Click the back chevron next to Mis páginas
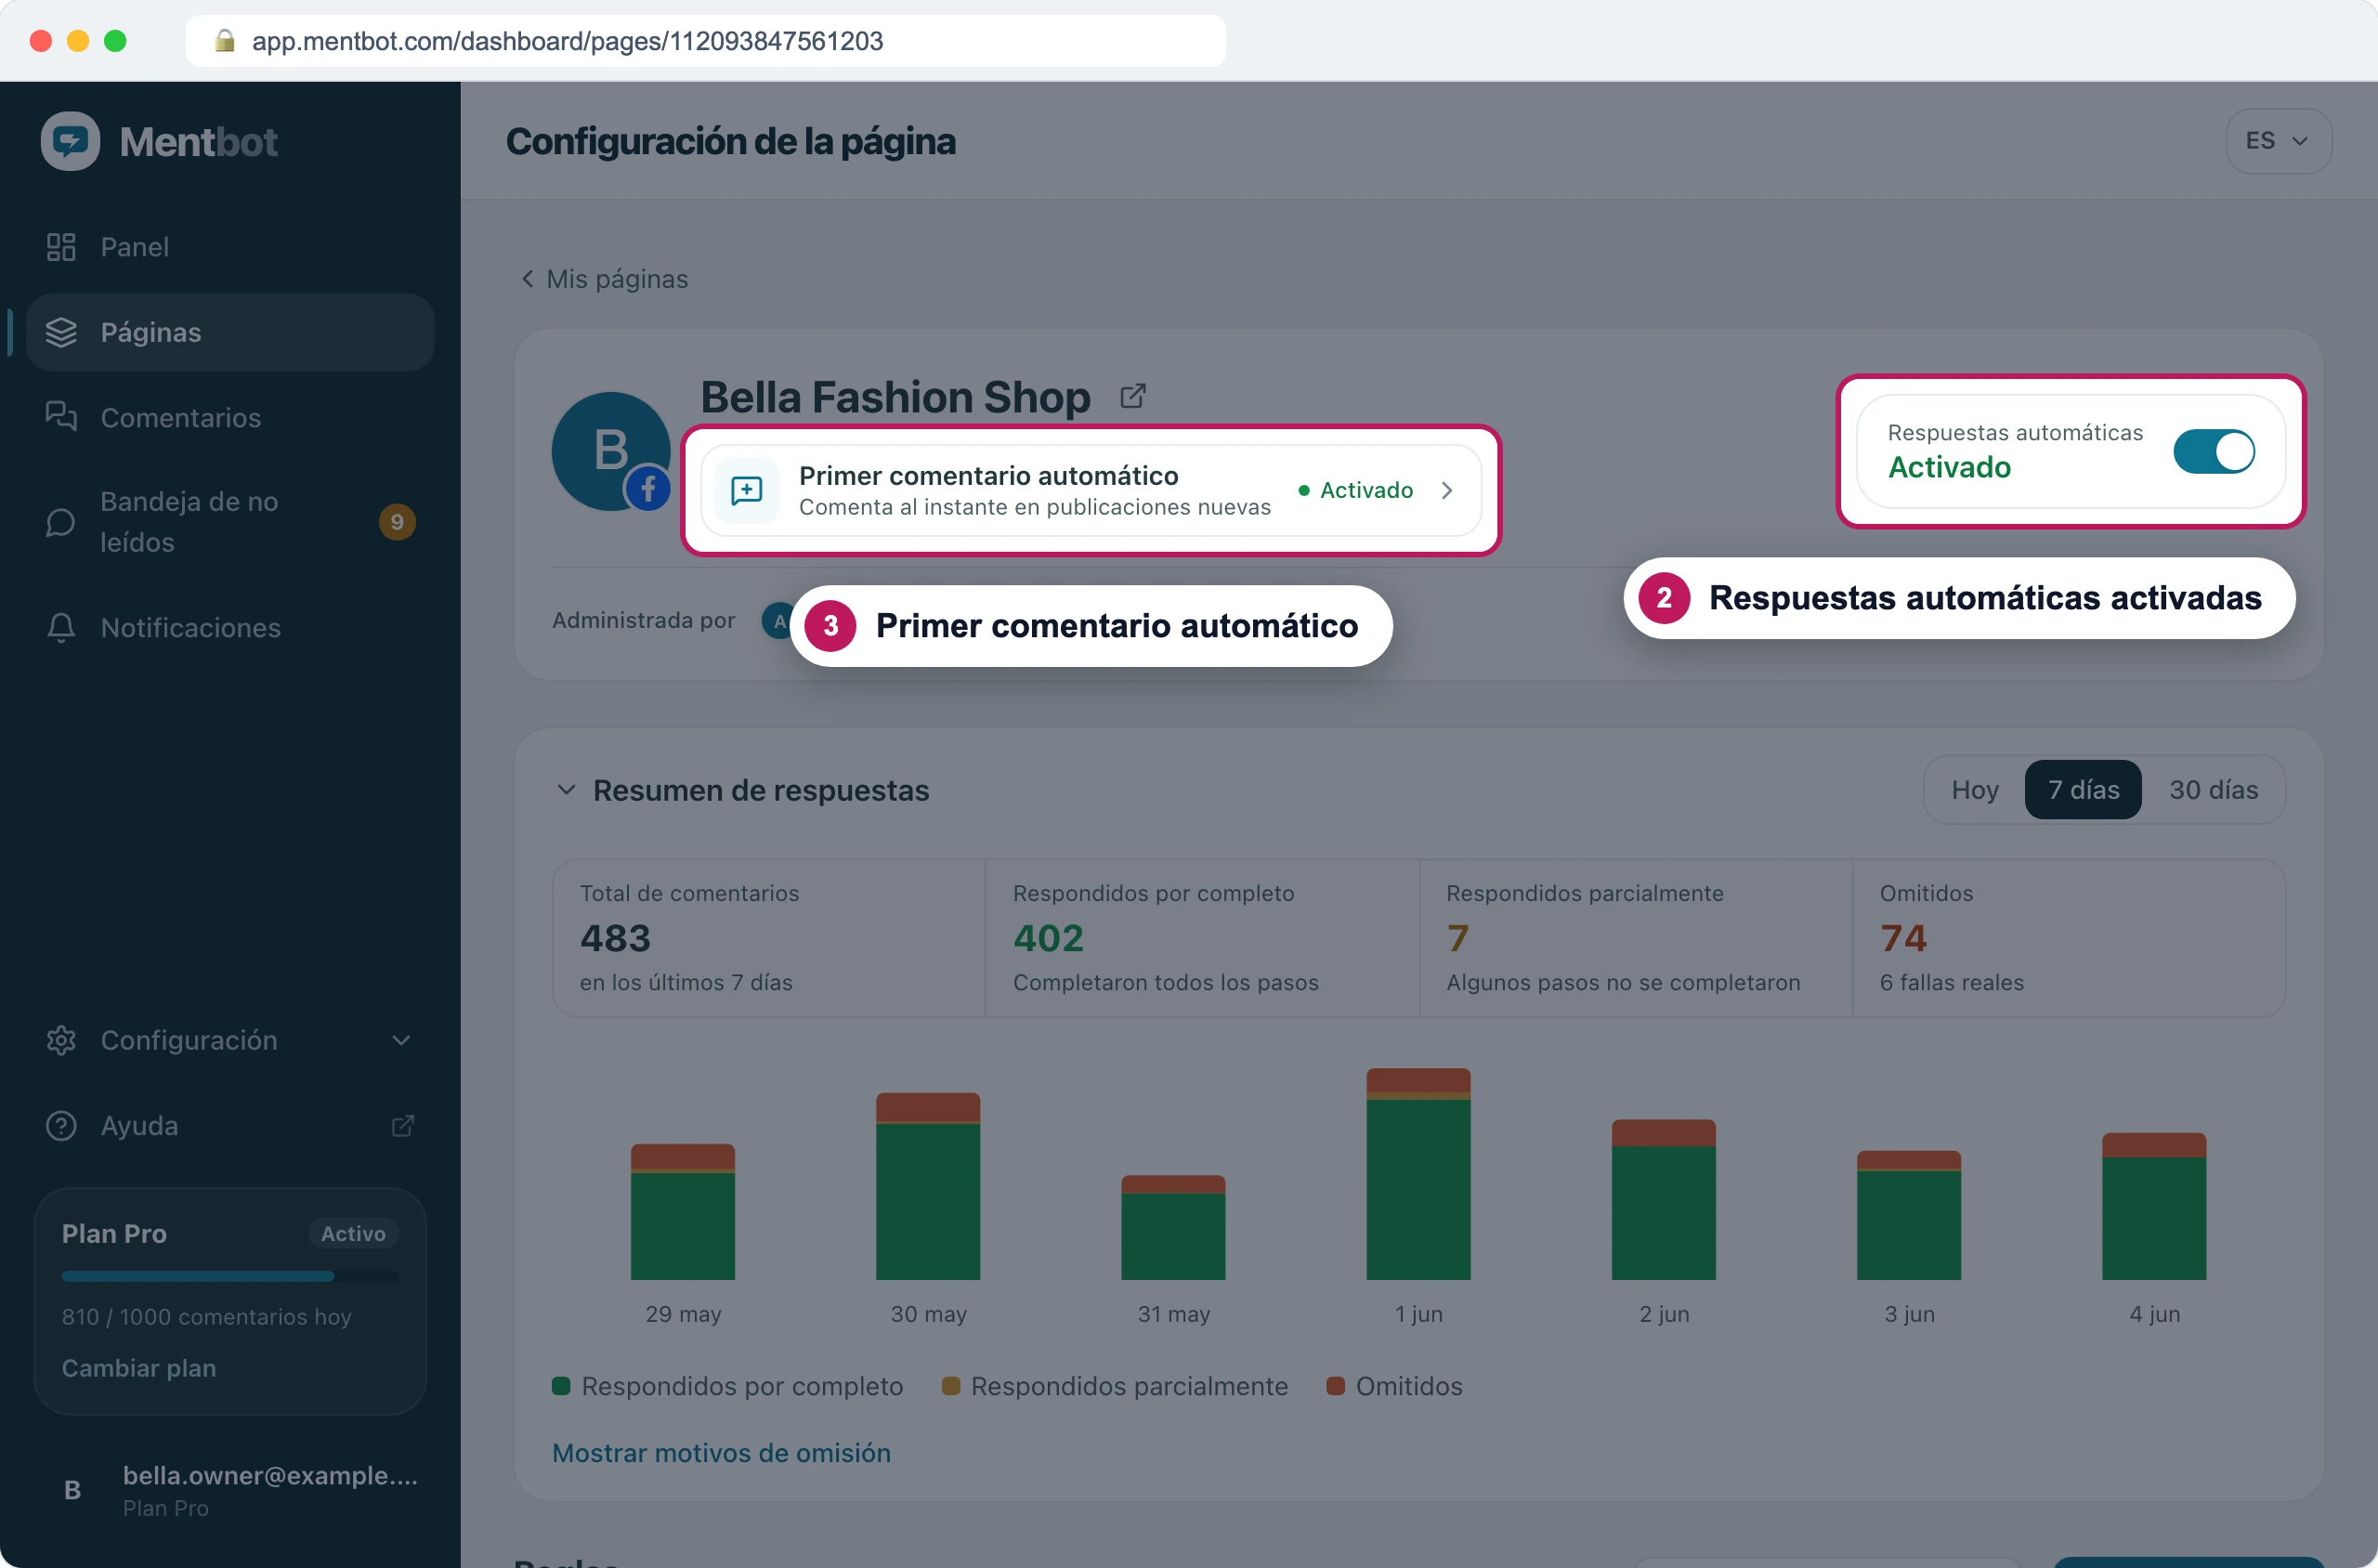This screenshot has height=1568, width=2378. click(527, 278)
